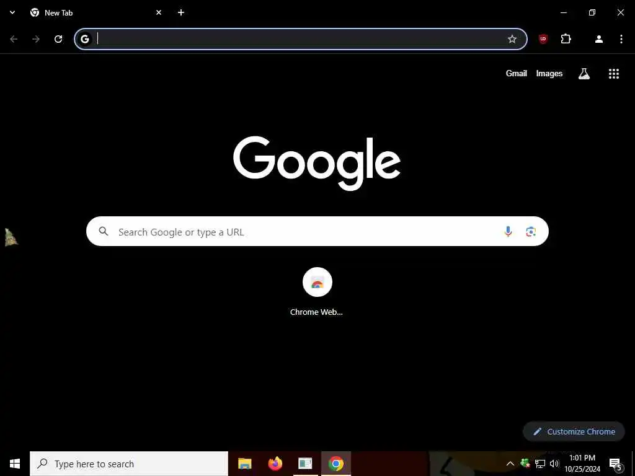Click the Google G icon in address bar
The width and height of the screenshot is (635, 476).
point(84,39)
